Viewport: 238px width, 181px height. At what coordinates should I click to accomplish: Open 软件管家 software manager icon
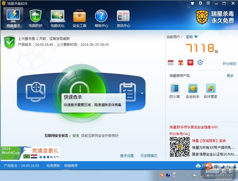(211, 91)
